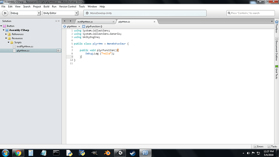Open the Unity icon in the taskbar
This screenshot has height=157, width=279.
click(120, 153)
